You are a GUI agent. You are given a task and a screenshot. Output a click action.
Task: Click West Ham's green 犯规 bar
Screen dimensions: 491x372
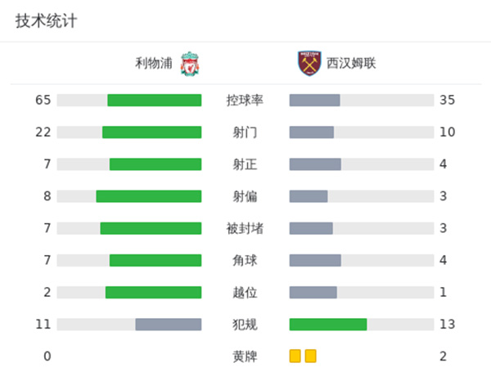coord(327,325)
